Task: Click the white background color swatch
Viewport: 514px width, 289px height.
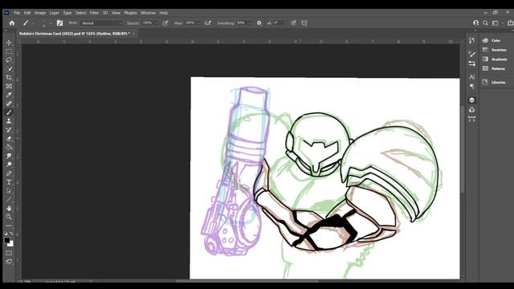Action: (x=10, y=244)
